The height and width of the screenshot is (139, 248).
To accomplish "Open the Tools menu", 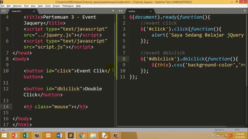I will point(48,6).
